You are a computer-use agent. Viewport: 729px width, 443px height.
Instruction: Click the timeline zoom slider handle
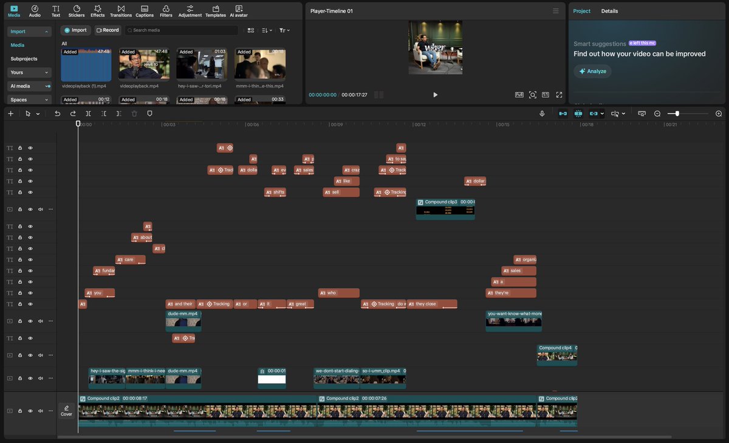(677, 114)
